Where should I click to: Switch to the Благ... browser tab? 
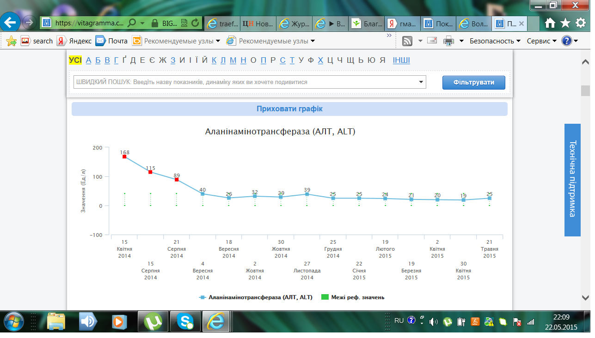pos(367,23)
